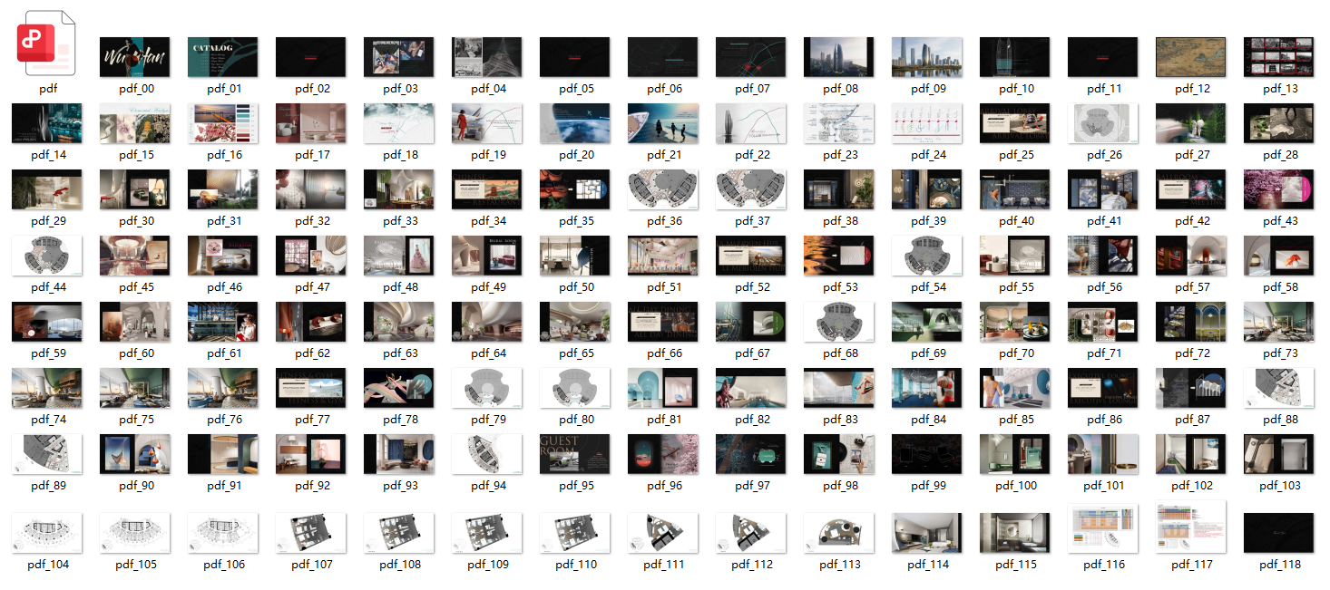Click the file name label pdf_87
Viewport: 1330px width, 590px height.
point(1191,420)
